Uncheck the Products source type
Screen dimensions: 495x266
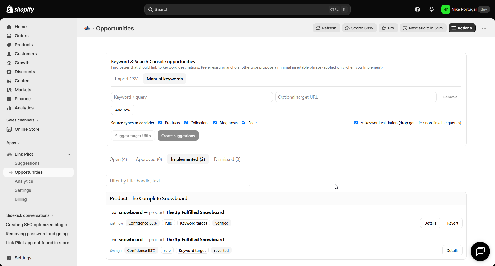click(x=160, y=123)
